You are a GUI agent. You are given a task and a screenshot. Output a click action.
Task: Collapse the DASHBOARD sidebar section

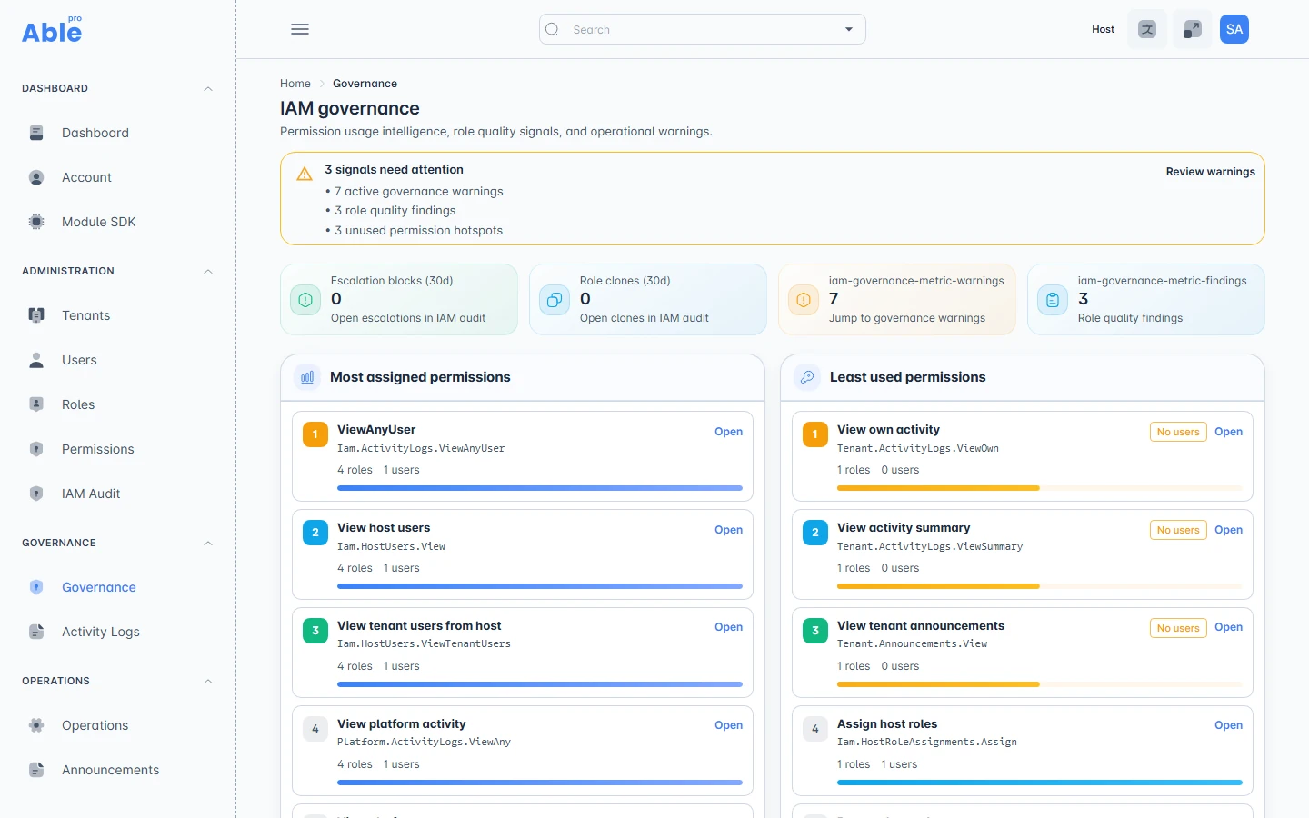[208, 89]
